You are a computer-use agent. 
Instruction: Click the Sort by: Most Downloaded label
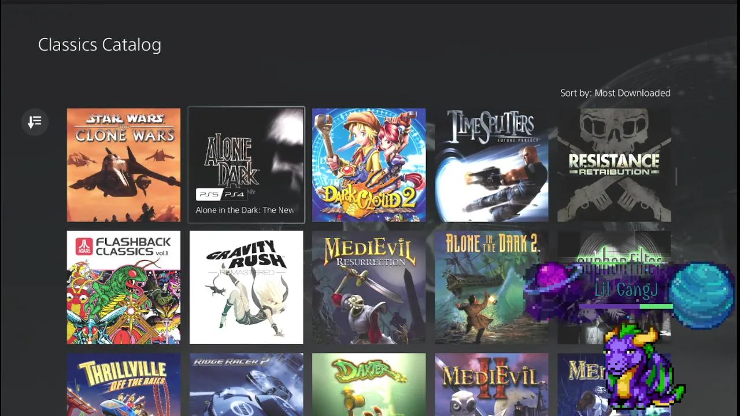pos(615,93)
